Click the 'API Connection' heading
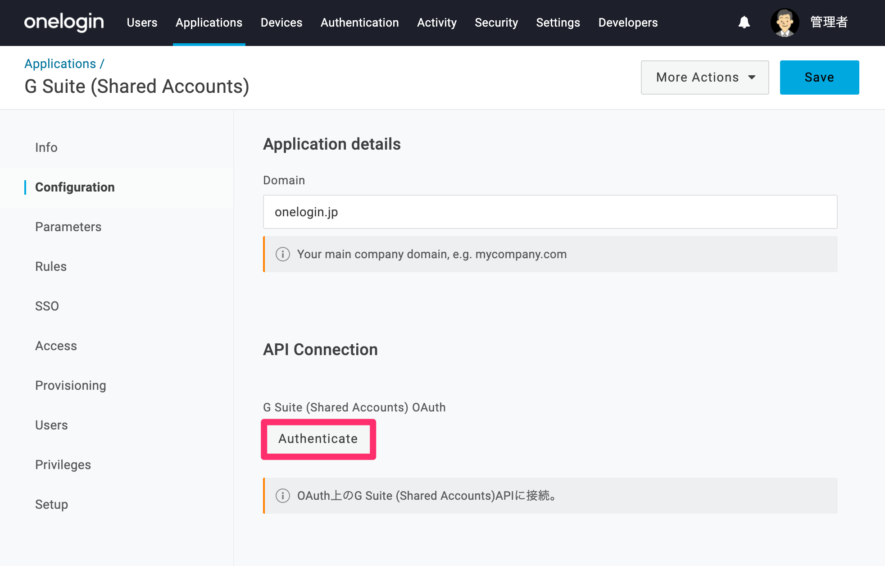Viewport: 885px width, 566px height. [x=320, y=350]
